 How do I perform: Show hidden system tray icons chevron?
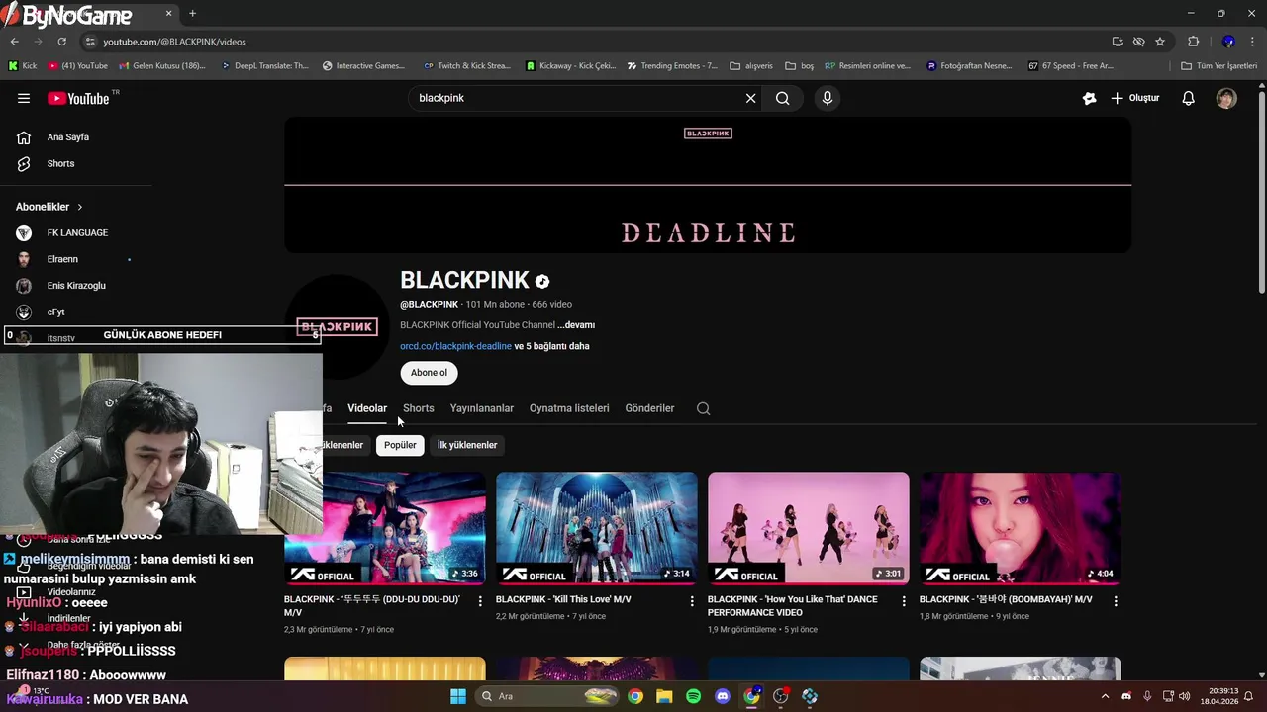tap(1105, 696)
